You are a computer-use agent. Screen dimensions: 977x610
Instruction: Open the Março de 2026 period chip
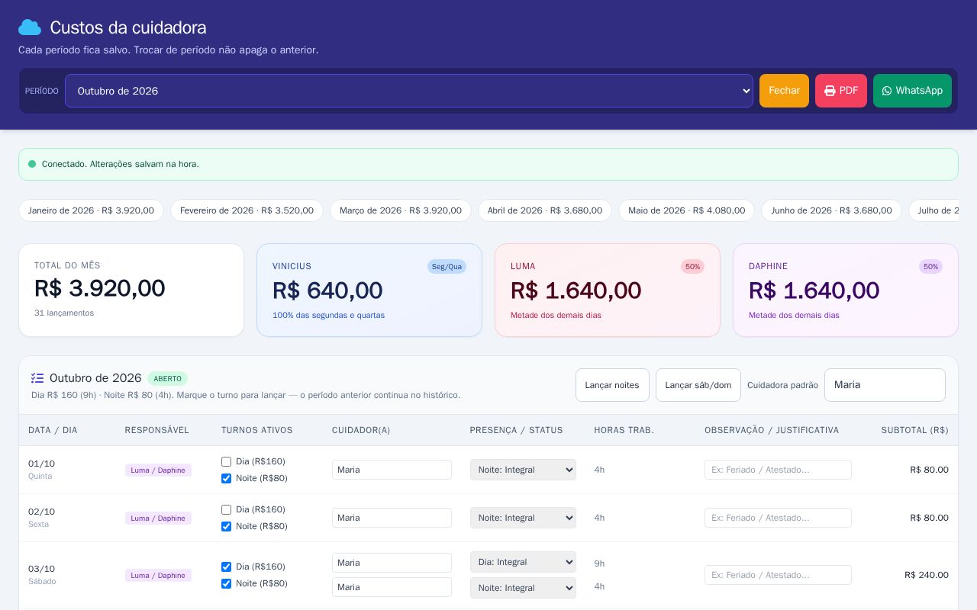pyautogui.click(x=401, y=210)
